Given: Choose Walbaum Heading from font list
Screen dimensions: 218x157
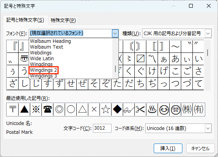Looking at the screenshot, I should [50, 41].
